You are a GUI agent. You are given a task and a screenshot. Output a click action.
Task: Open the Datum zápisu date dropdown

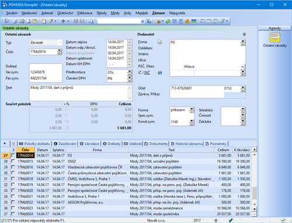(130, 42)
